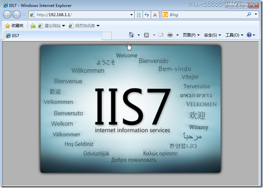The height and width of the screenshot is (188, 263).
Task: Click the red Stop loading icon
Action: tap(155, 15)
